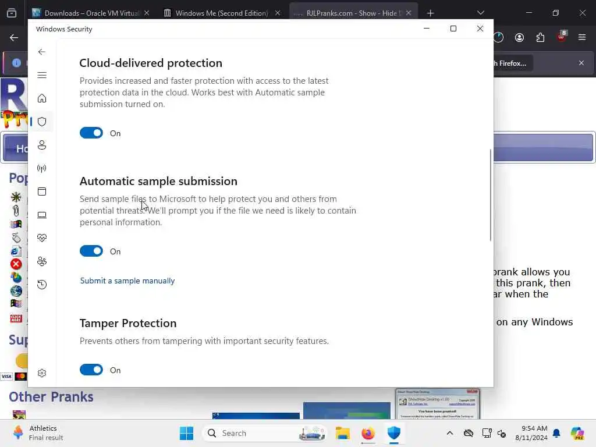Click the Windows Security taskbar icon
Screen dimensions: 596x447
pyautogui.click(x=394, y=433)
